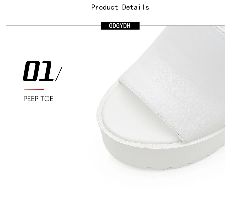Viewport: 238px width, 206px height.
Task: Select the word PEEP in caption
Action: 31,99
